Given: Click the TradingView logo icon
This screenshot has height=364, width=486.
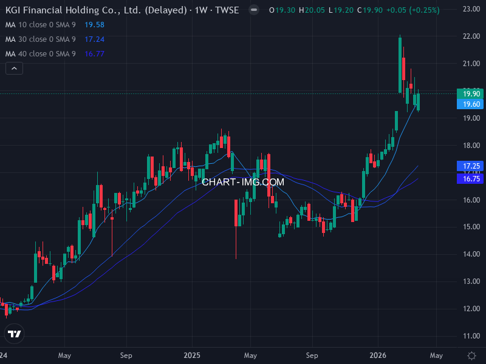Looking at the screenshot, I should [14, 334].
